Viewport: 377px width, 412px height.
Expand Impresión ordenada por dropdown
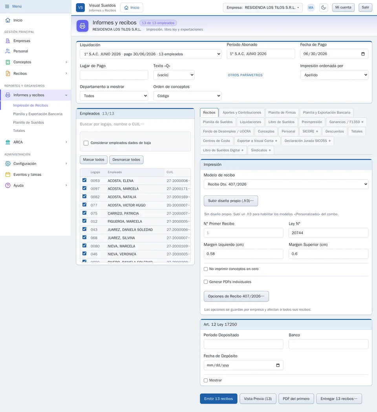[x=334, y=75]
